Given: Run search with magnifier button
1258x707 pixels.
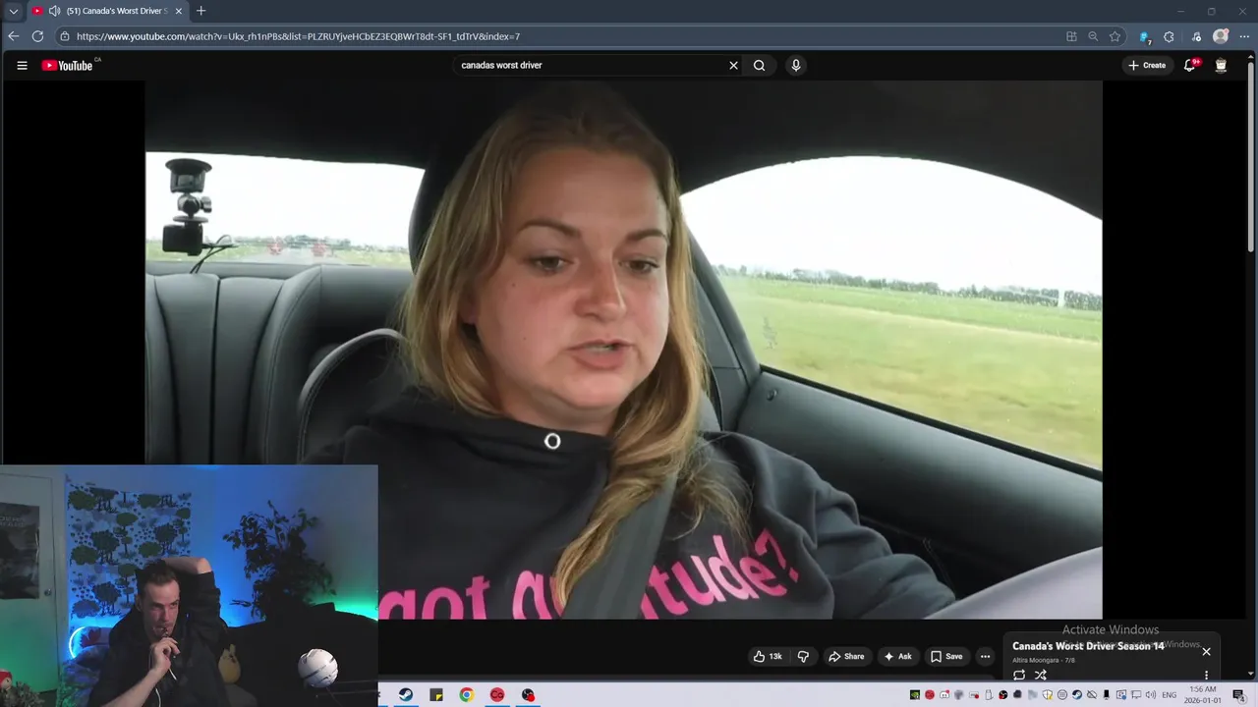Looking at the screenshot, I should [x=759, y=66].
